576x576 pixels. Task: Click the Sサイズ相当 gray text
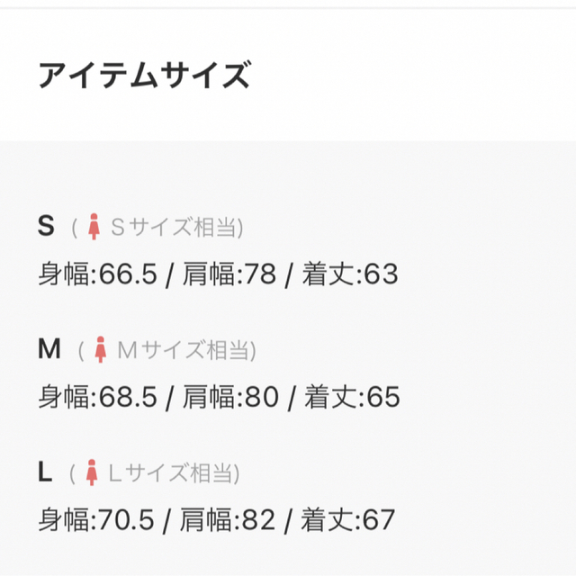click(x=174, y=227)
